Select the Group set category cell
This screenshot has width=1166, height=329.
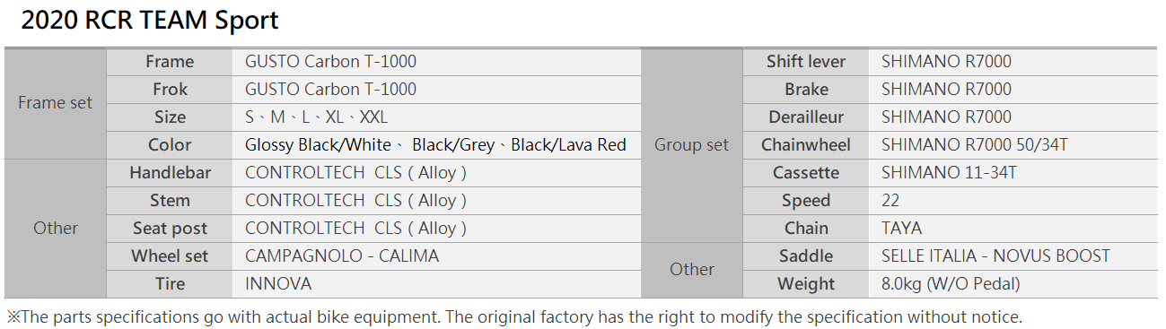692,145
